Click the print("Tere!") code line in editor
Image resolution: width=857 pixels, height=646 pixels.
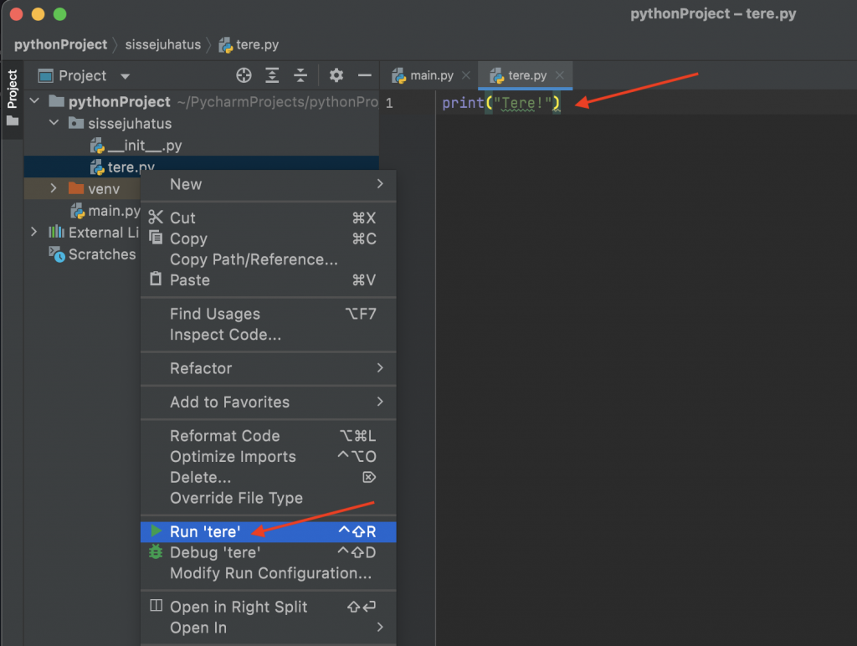pos(501,103)
